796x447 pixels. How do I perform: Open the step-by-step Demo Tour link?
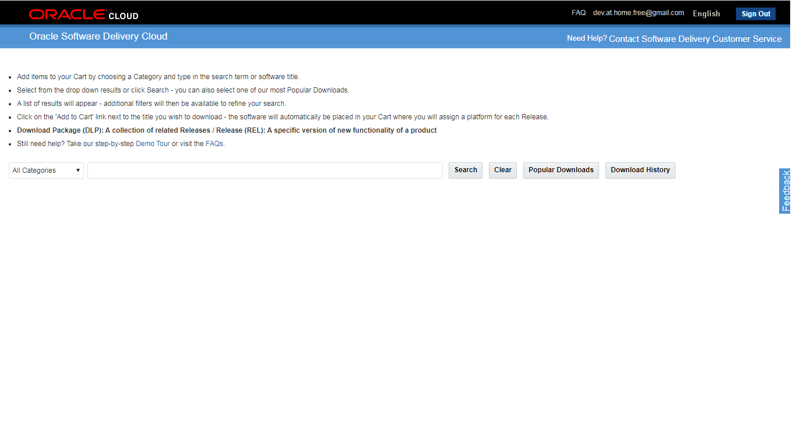point(153,144)
